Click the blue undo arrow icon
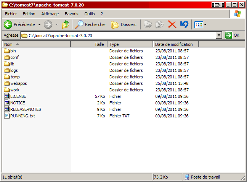The height and width of the screenshot is (182, 247). coord(184,24)
